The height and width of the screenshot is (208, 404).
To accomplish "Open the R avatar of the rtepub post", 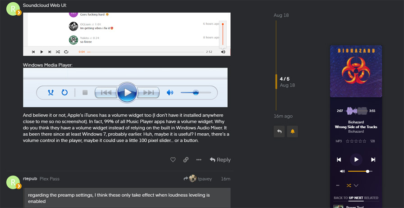I will [x=13, y=182].
